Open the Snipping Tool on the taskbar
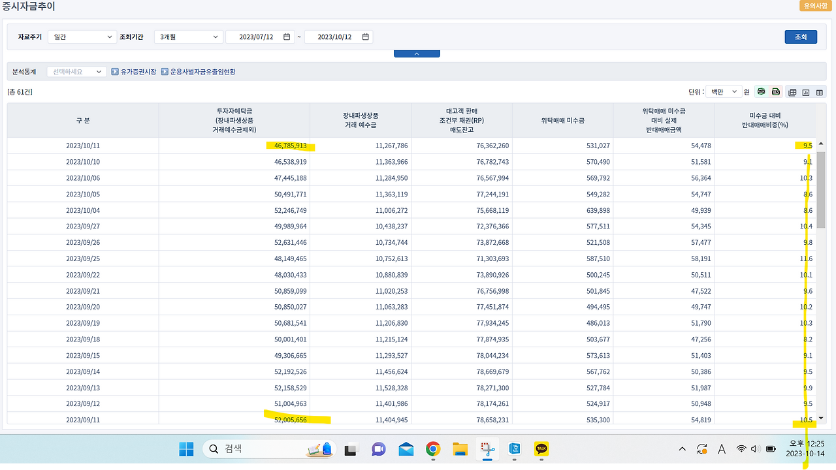 (x=487, y=449)
